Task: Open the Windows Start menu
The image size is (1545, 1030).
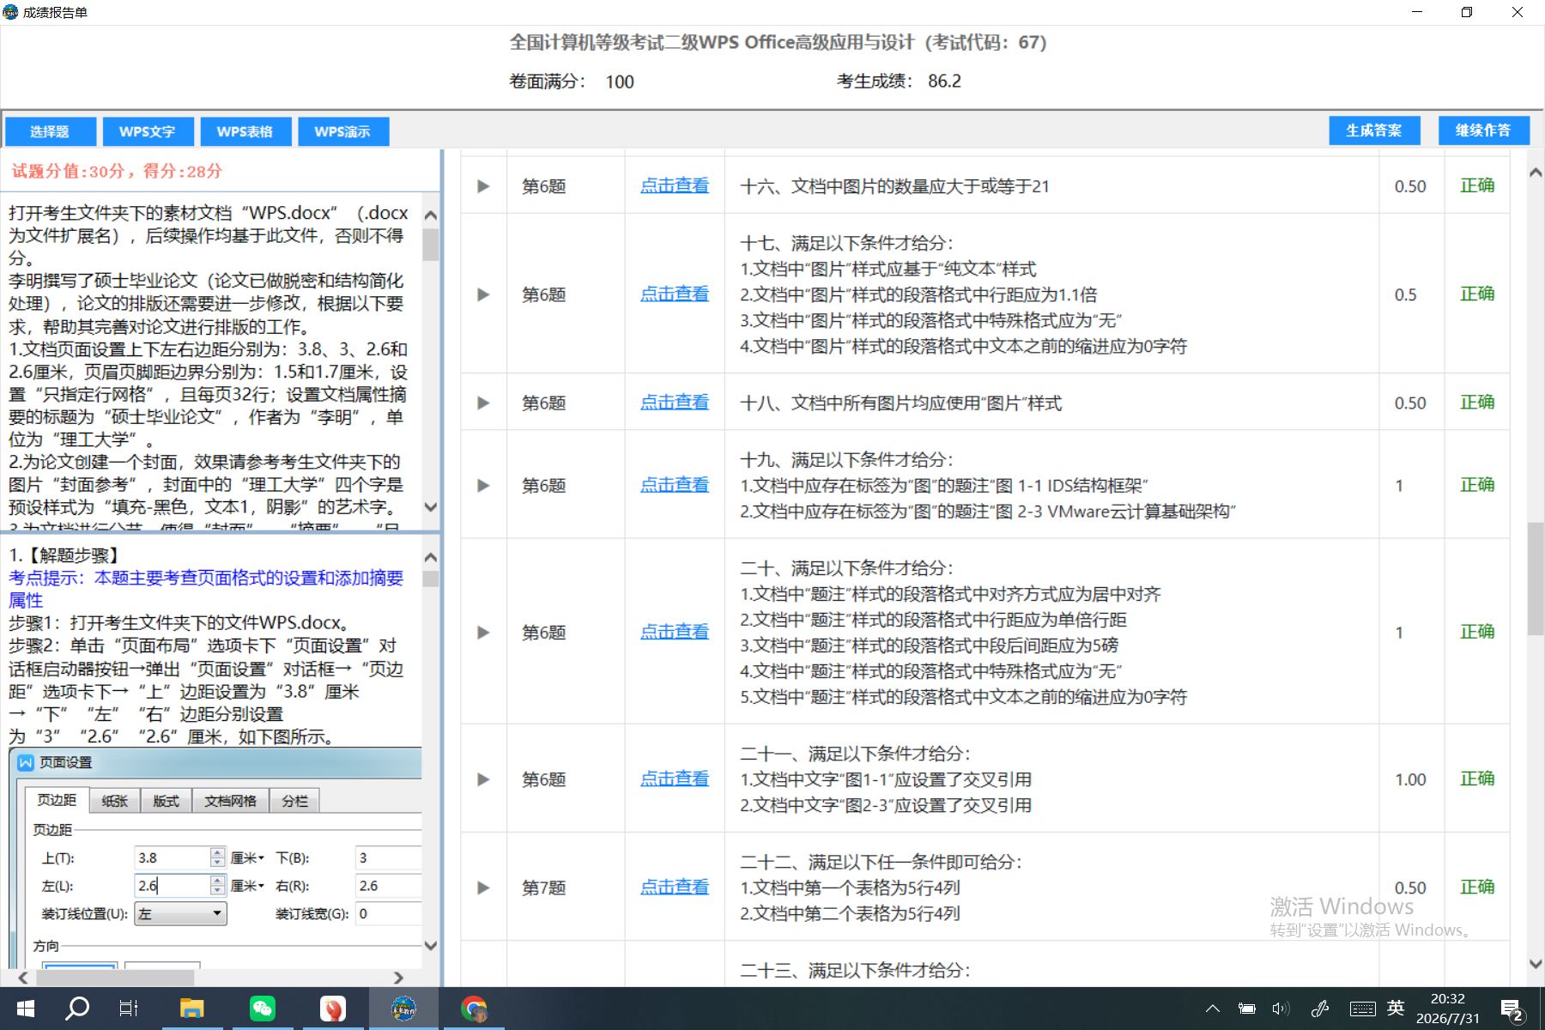Action: (x=26, y=1009)
